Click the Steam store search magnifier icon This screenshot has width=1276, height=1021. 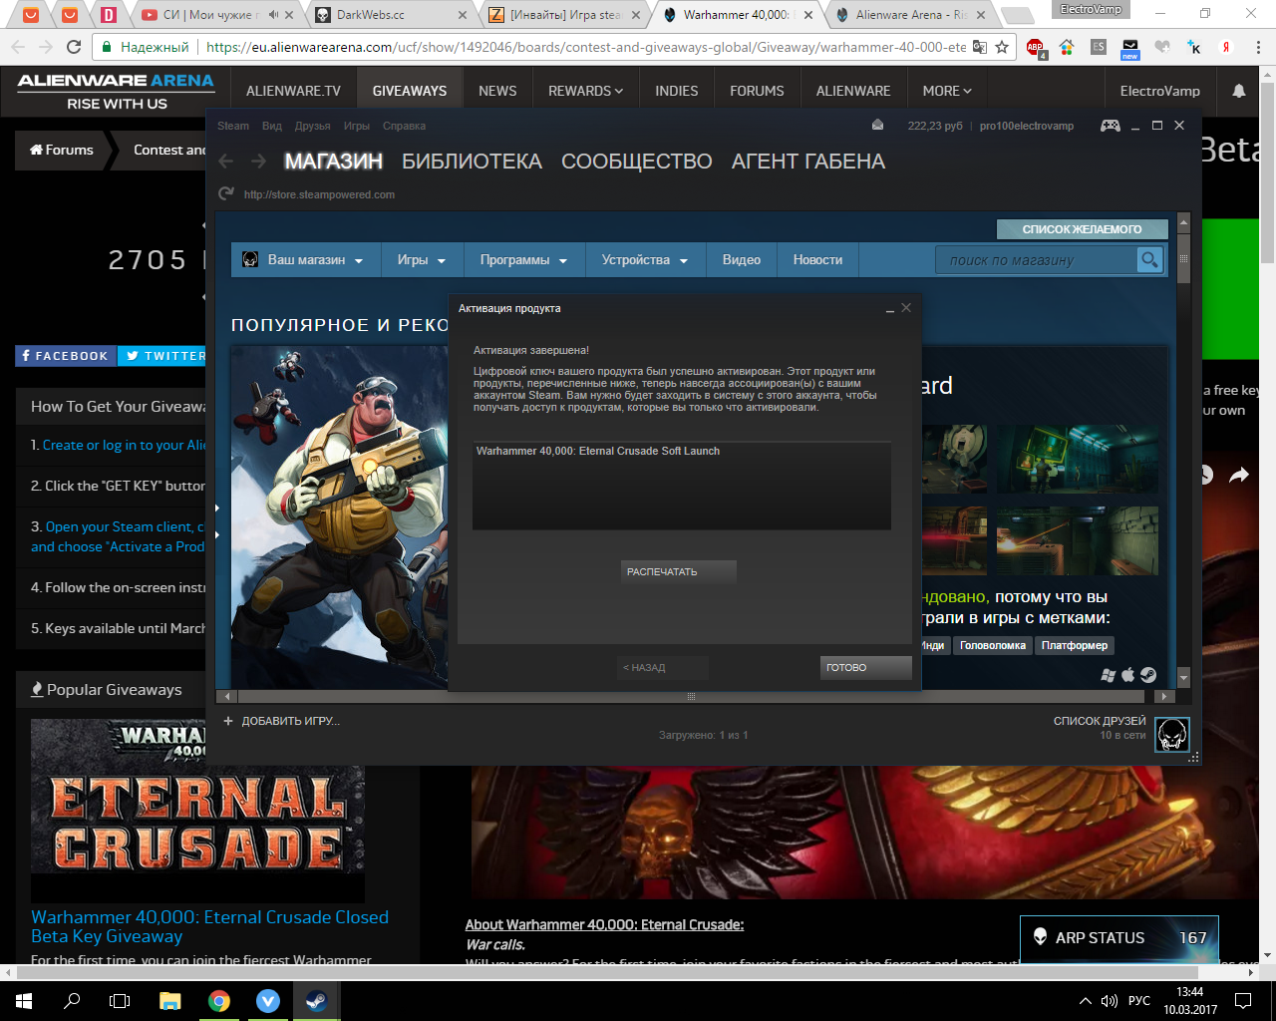point(1149,260)
